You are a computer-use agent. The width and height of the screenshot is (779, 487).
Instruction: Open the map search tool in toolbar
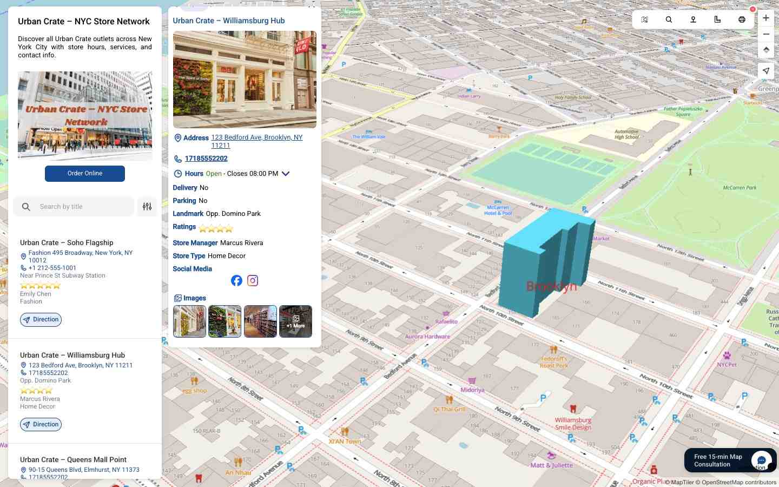(x=669, y=19)
